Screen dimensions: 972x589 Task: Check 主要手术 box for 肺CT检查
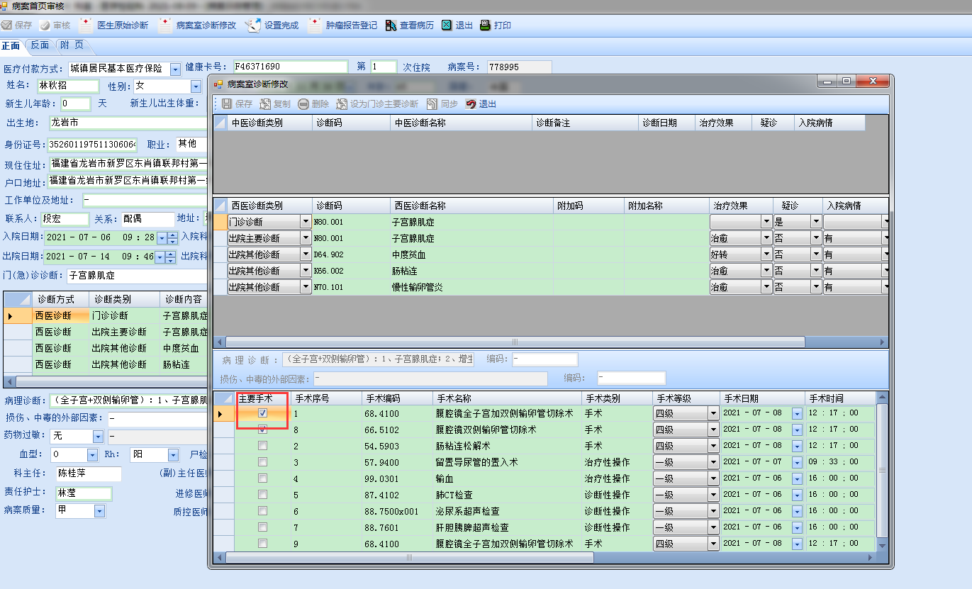click(263, 495)
